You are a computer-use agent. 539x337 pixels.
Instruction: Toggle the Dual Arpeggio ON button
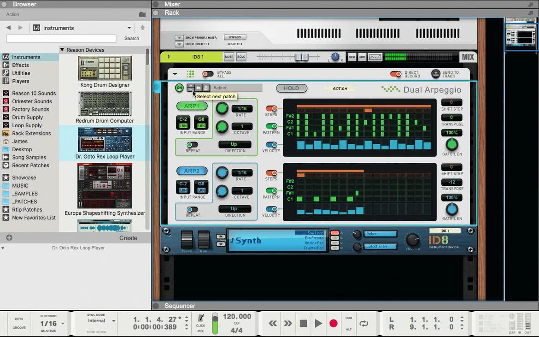[179, 88]
